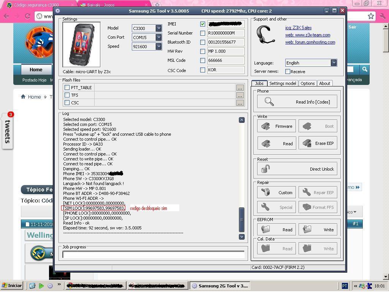Click the forum search magnifier icon
Image resolution: width=389 pixels, height=295 pixels.
click(364, 69)
